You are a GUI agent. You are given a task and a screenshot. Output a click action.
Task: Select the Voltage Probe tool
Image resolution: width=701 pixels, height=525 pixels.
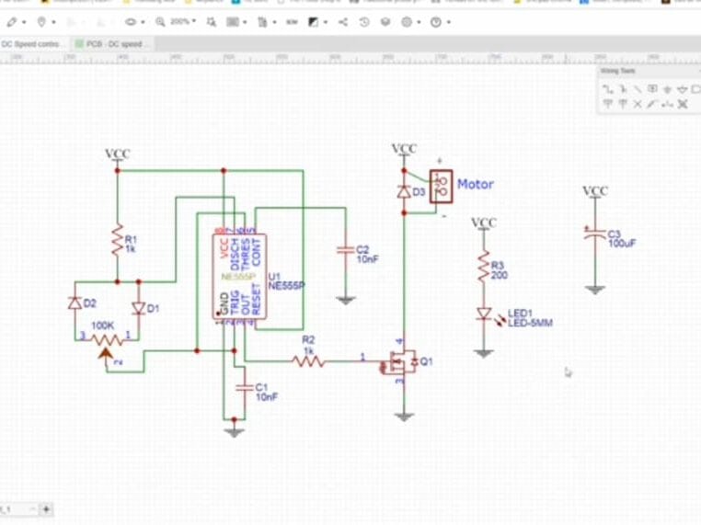pyautogui.click(x=652, y=104)
